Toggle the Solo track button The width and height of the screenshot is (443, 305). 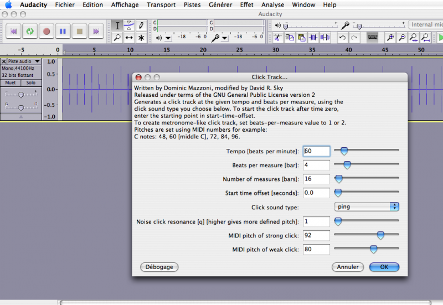[x=31, y=82]
